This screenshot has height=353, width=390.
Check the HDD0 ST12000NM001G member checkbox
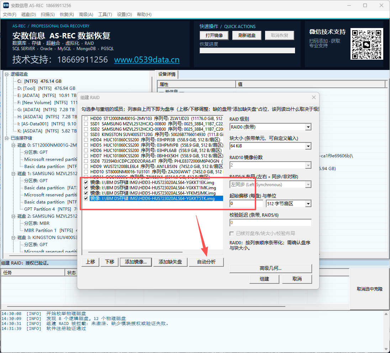click(86, 118)
